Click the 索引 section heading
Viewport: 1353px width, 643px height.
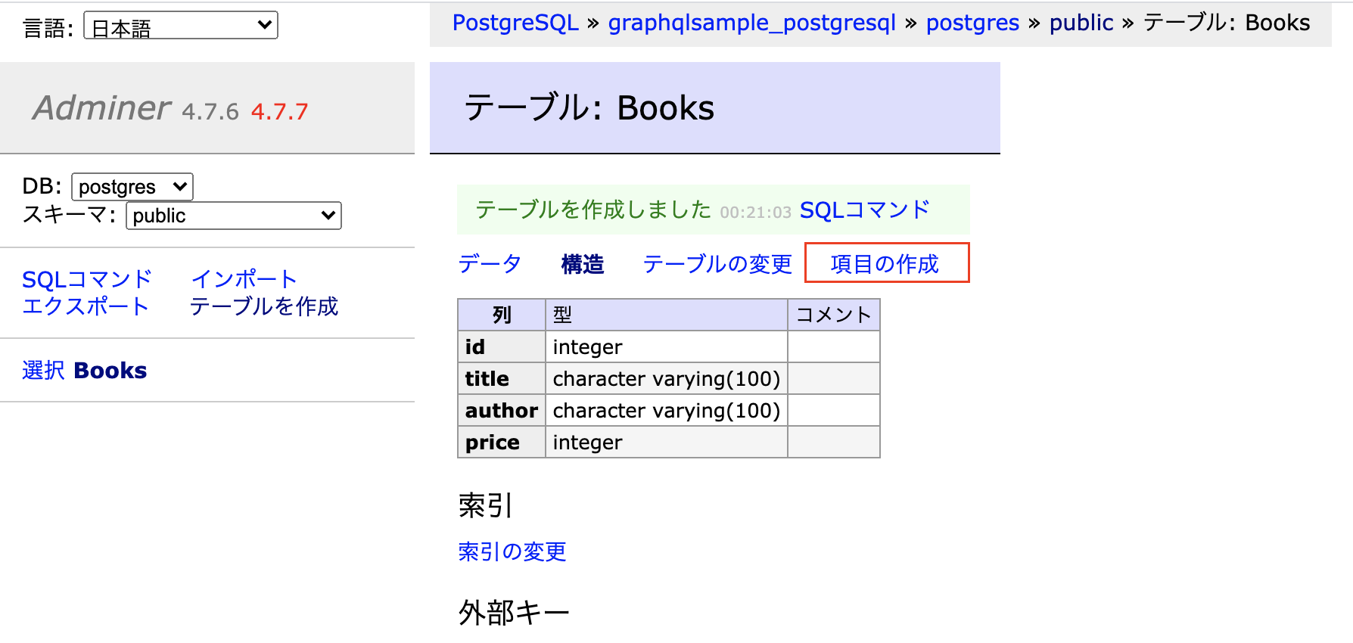tap(486, 505)
